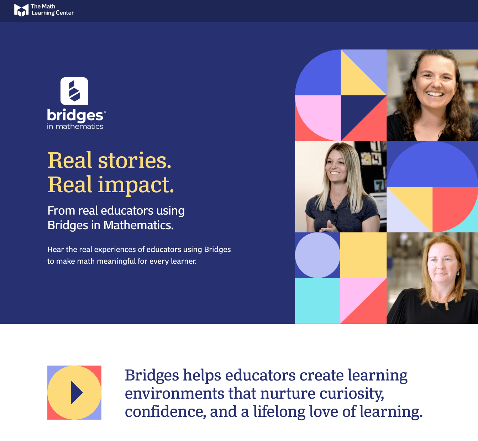
Task: Click the Bridges in Mathematics logo
Action: tap(76, 104)
